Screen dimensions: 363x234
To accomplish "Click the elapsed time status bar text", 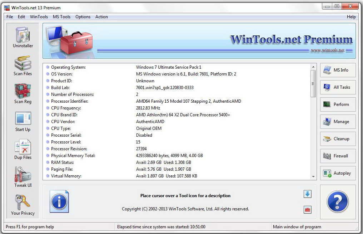I will coord(161,227).
